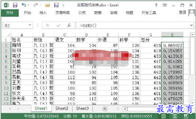Viewport: 196px width, 119px height.
Task: Click the 登录 sign-in link
Action: click(x=182, y=12)
